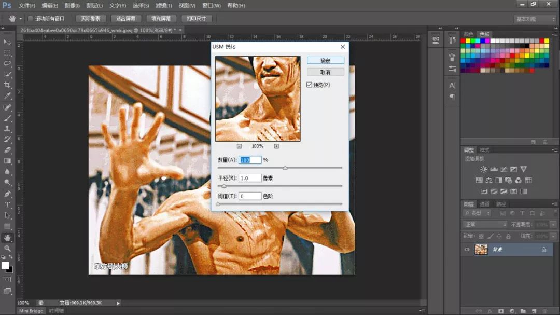560x315 pixels.
Task: Select the Lasso tool
Action: (7, 63)
